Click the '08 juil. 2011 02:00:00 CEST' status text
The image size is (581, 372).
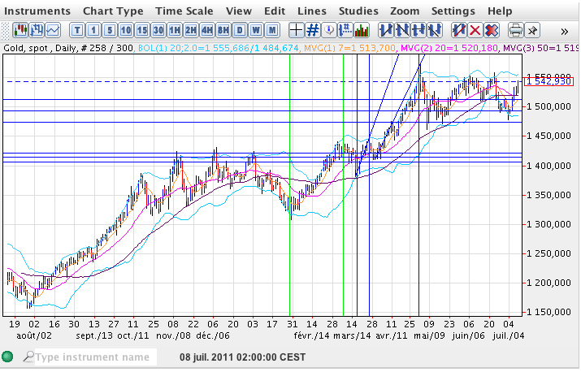(243, 357)
